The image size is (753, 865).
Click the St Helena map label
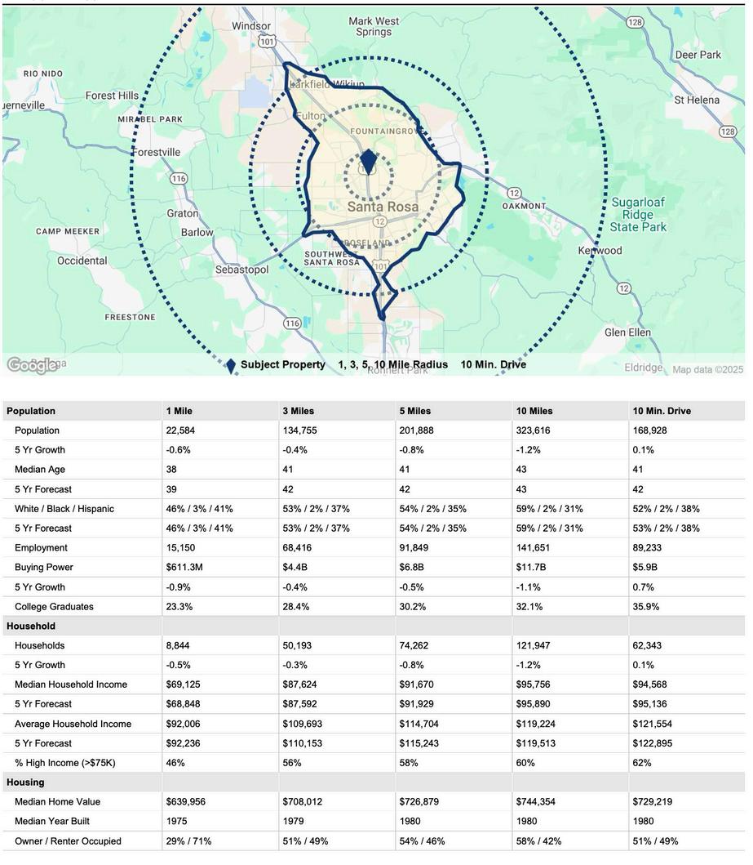coord(697,100)
